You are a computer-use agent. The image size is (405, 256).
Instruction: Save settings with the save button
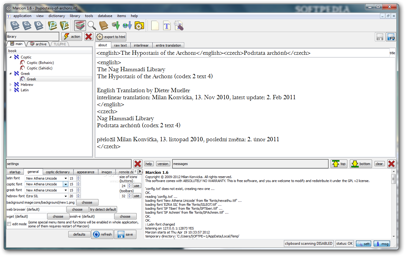[x=125, y=234]
